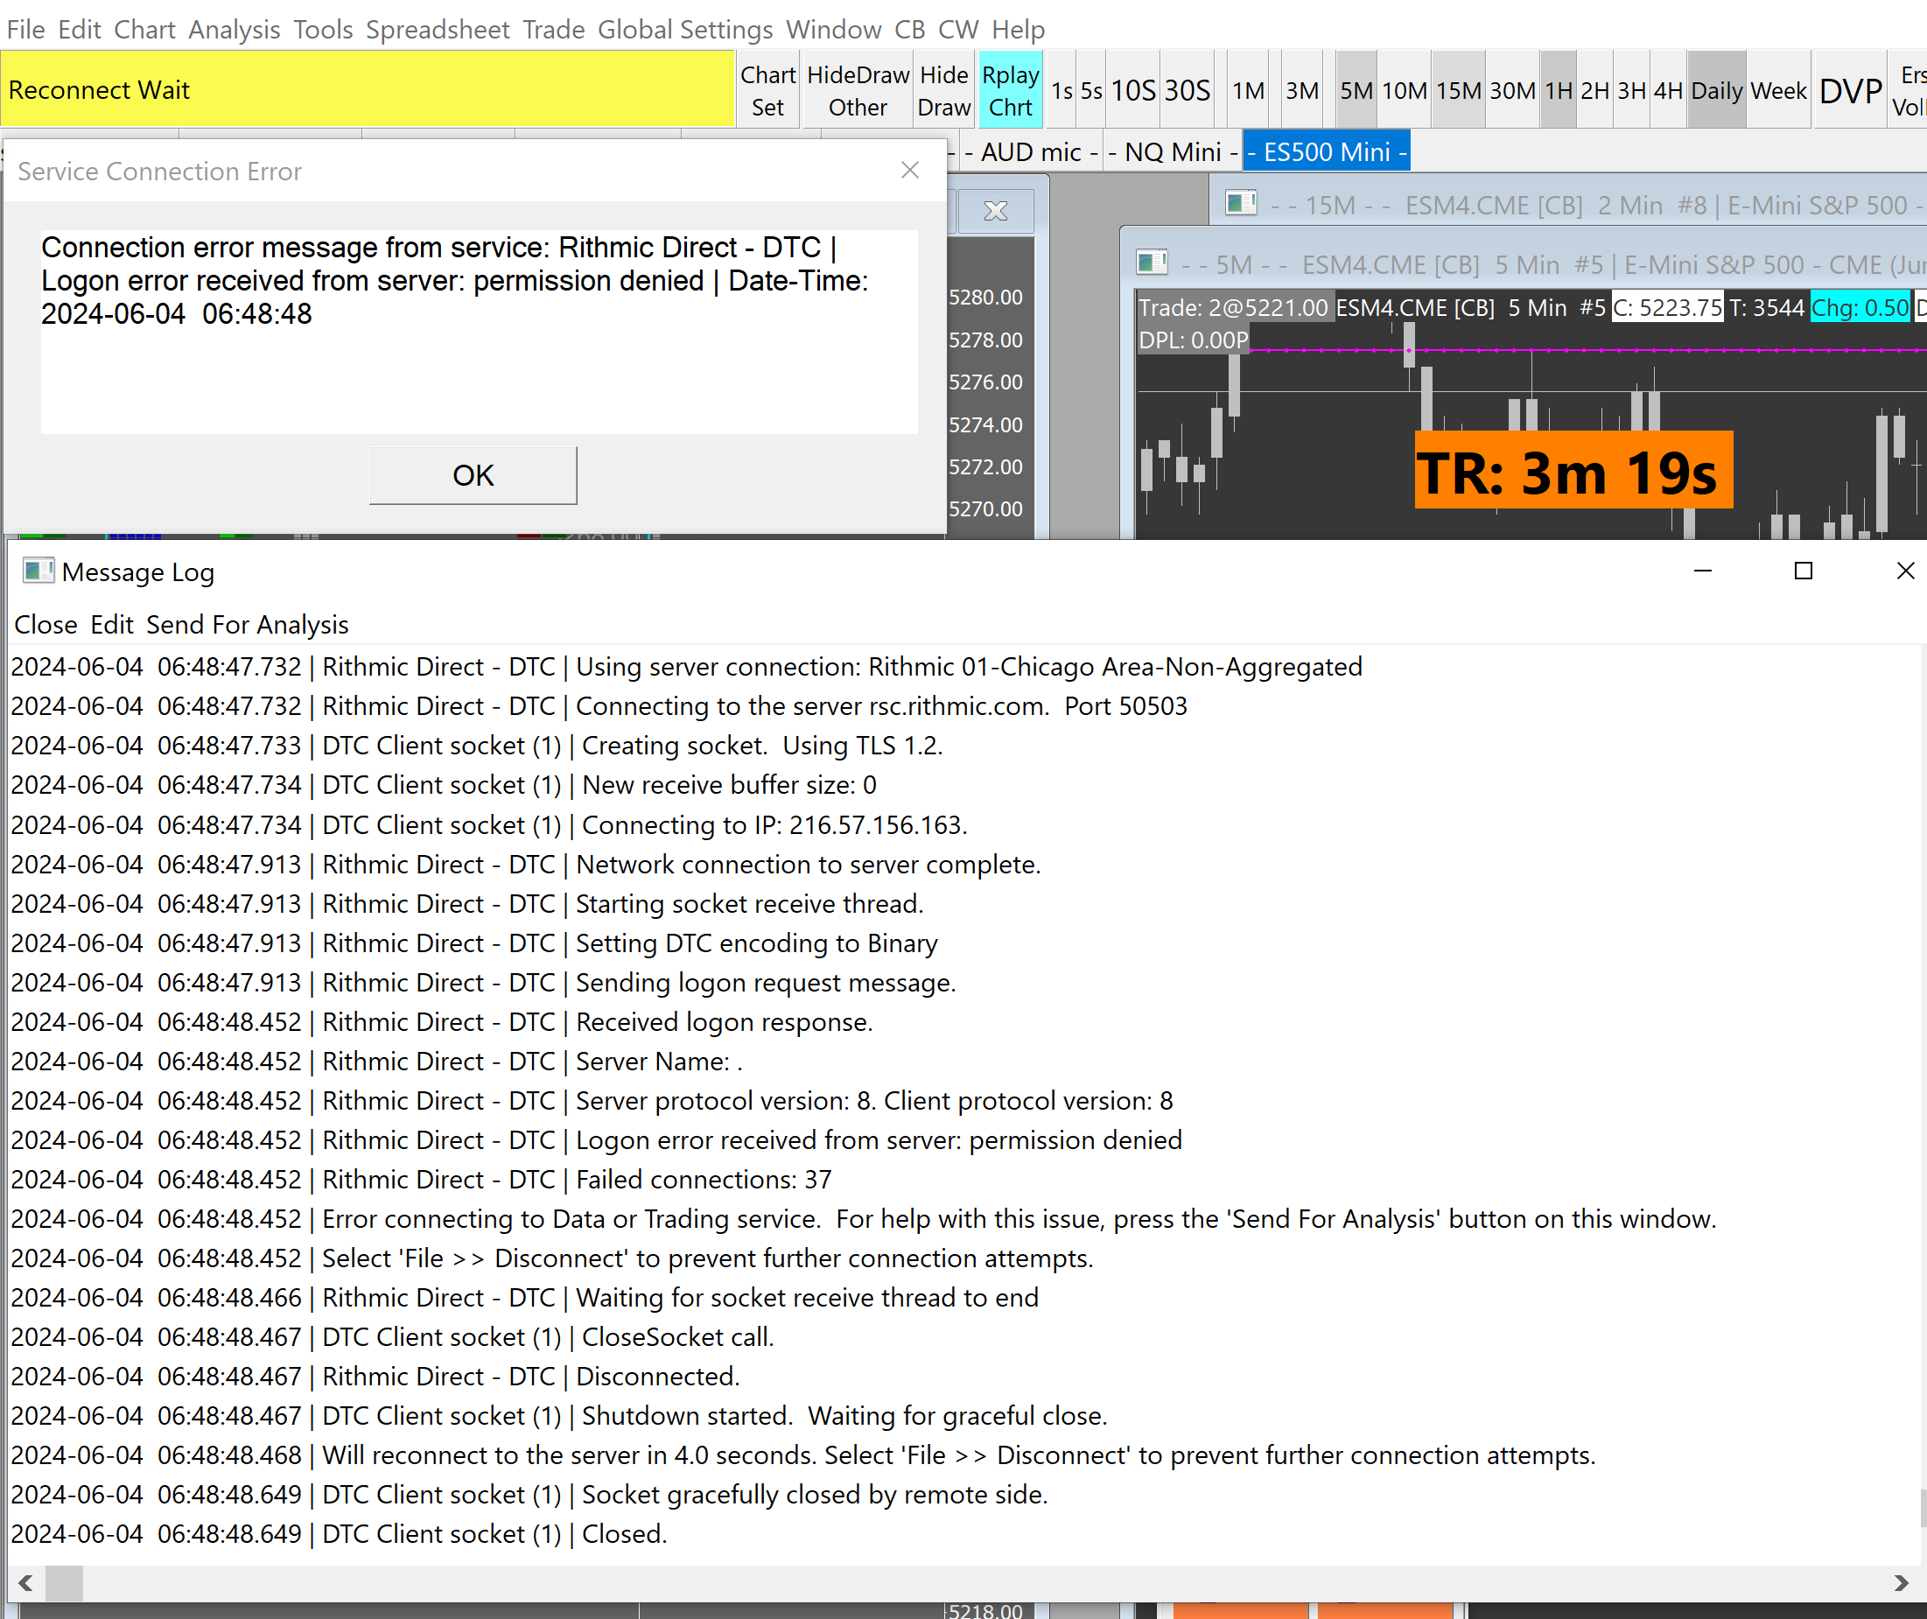The height and width of the screenshot is (1619, 1927).
Task: Click the horizontal scrollbar thumb in the Message Log
Action: [x=64, y=1582]
